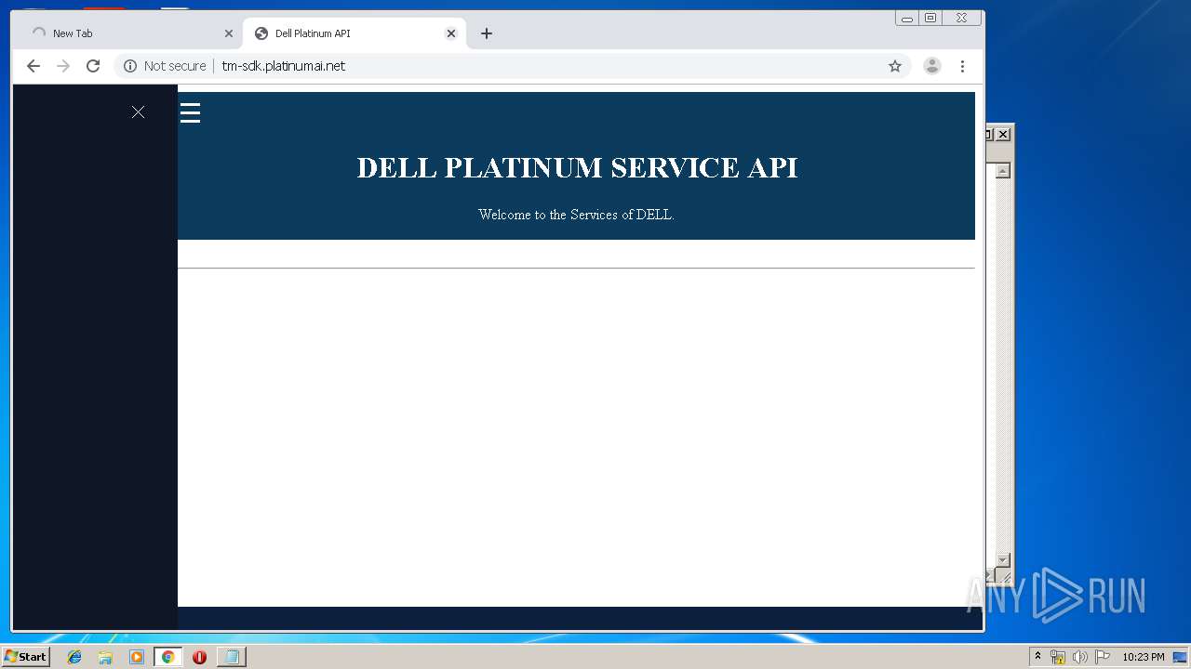Image resolution: width=1191 pixels, height=669 pixels.
Task: Open a new tab with plus button
Action: point(487,33)
